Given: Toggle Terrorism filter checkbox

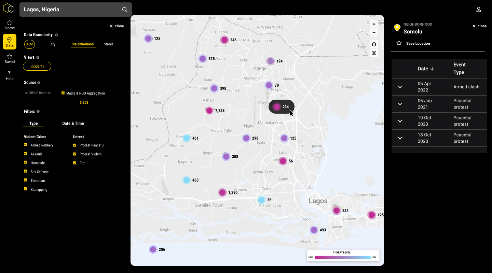Looking at the screenshot, I should (x=26, y=180).
